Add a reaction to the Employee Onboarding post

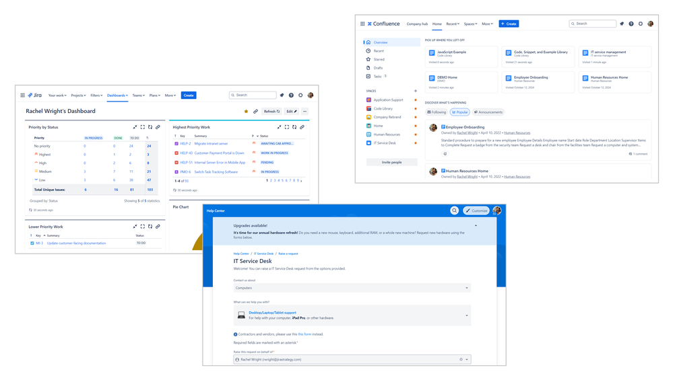click(445, 153)
